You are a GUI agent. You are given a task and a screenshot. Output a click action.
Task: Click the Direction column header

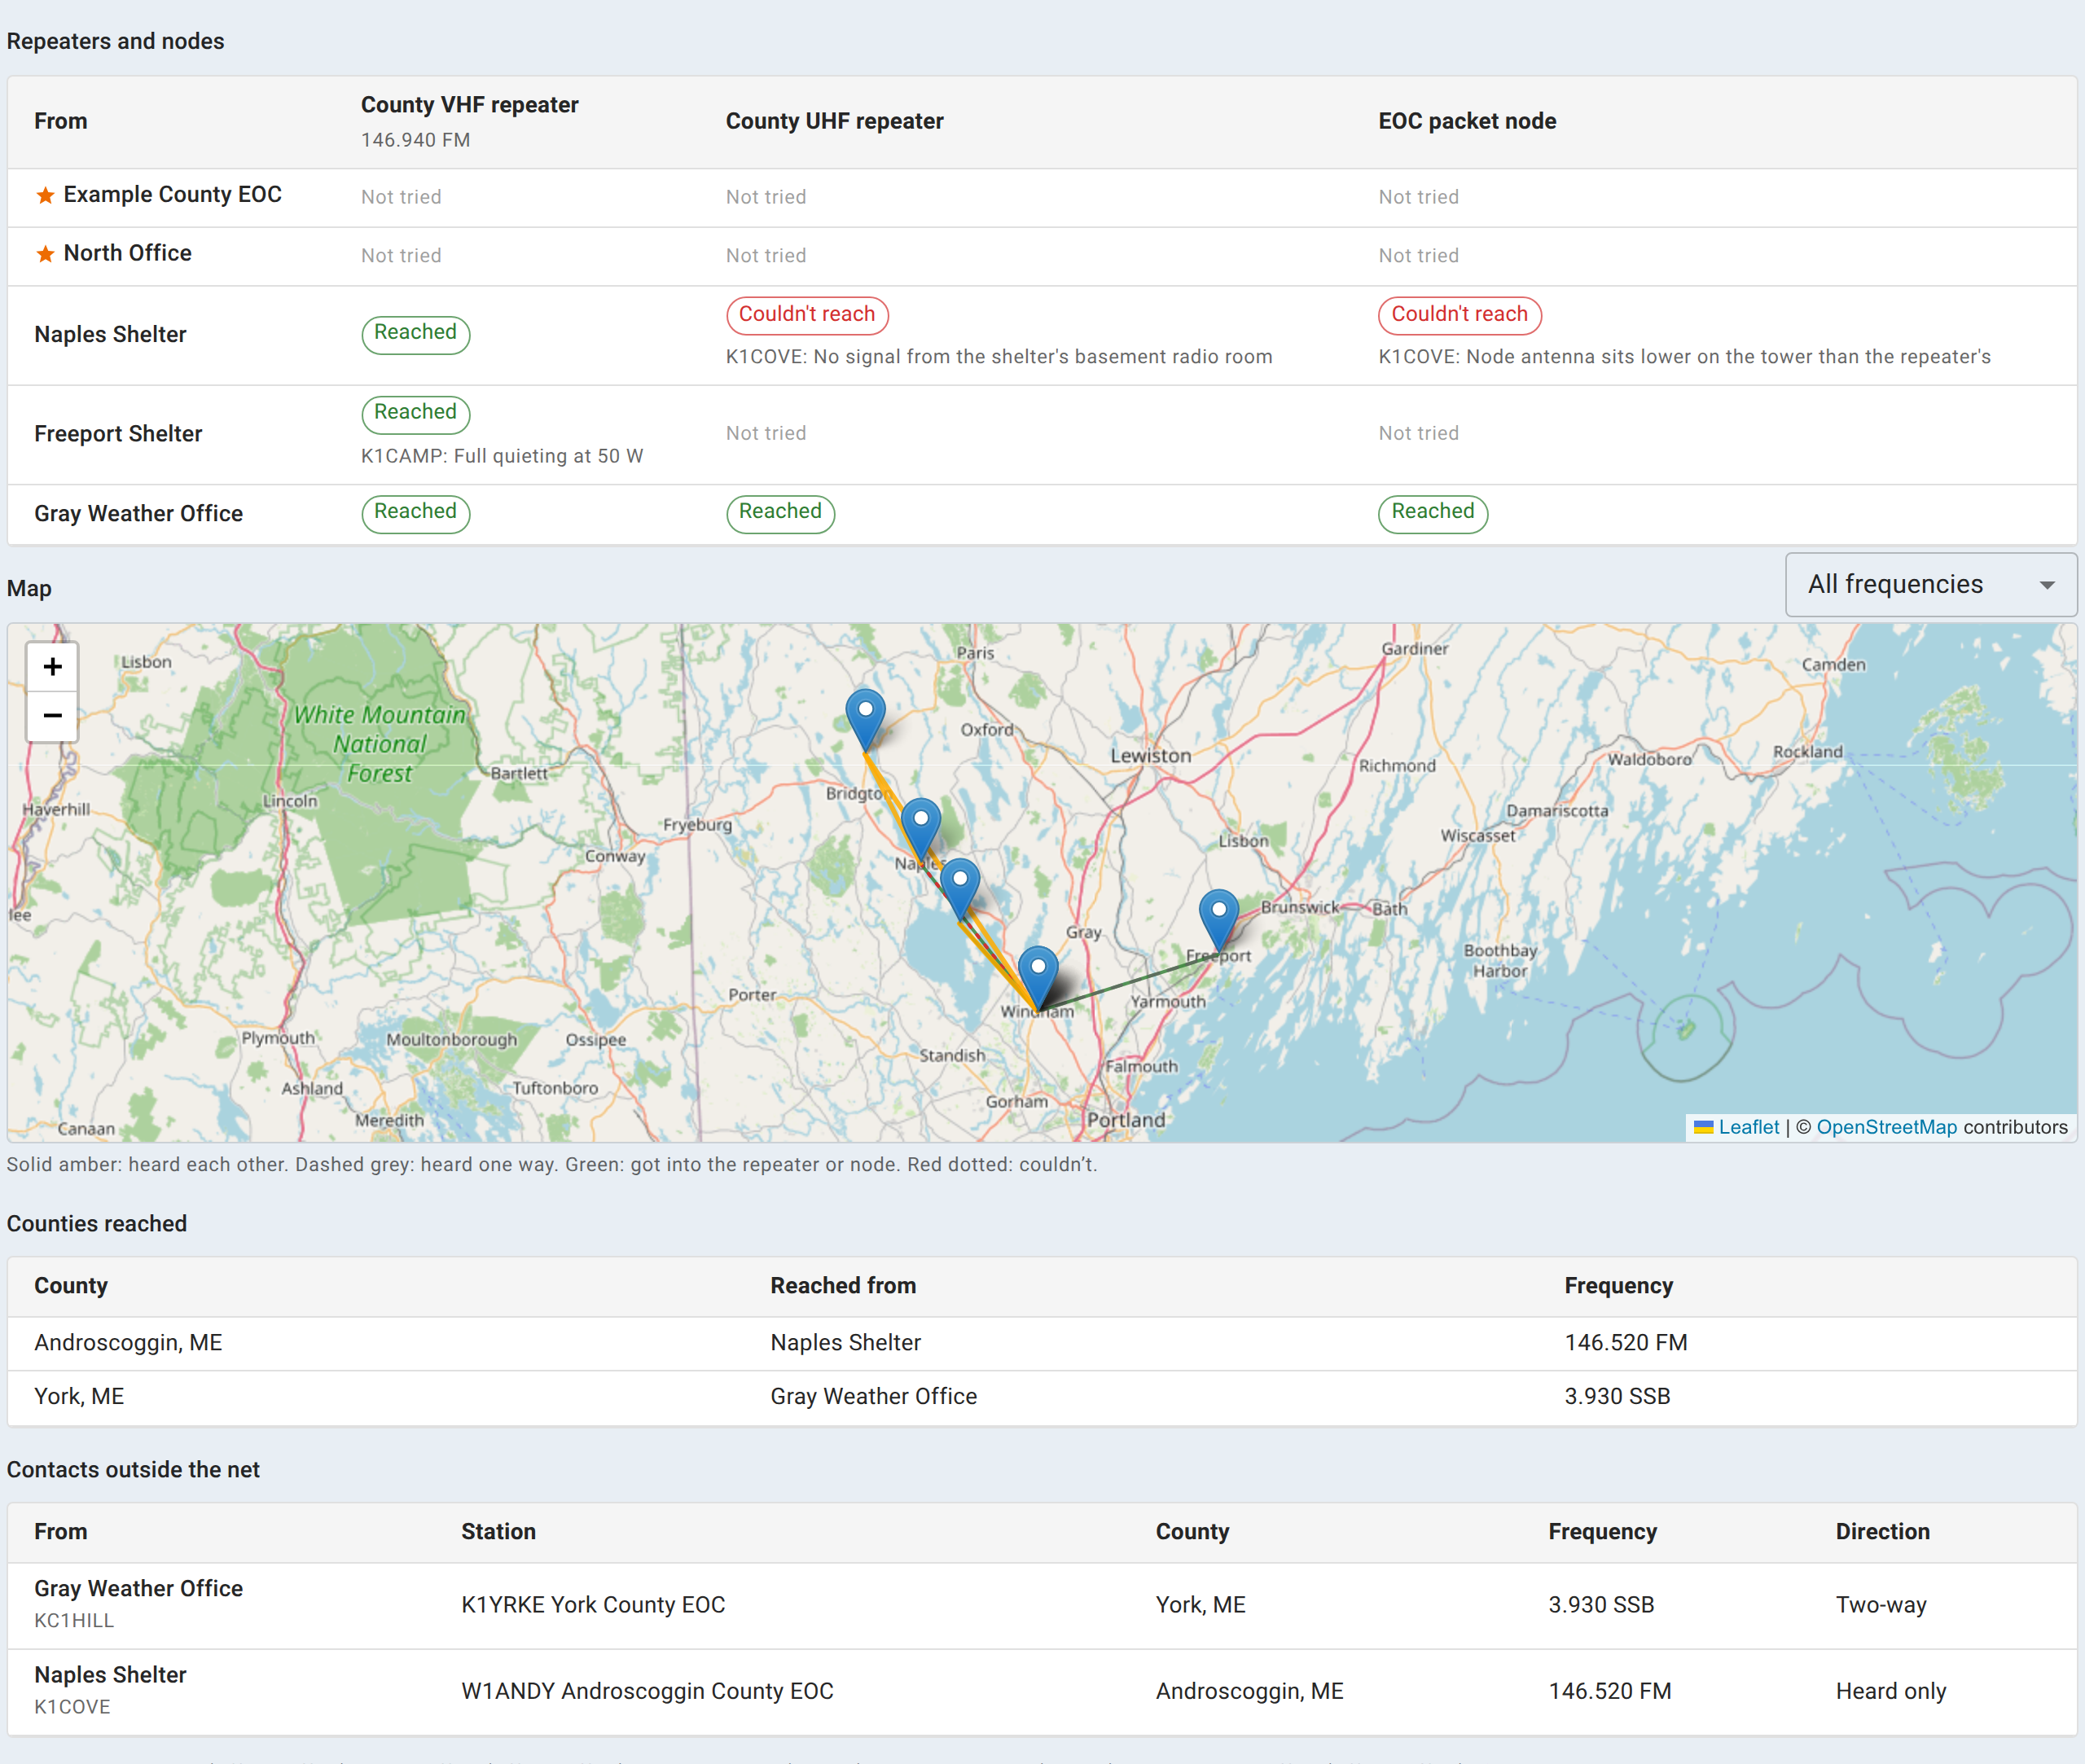[x=1882, y=1532]
